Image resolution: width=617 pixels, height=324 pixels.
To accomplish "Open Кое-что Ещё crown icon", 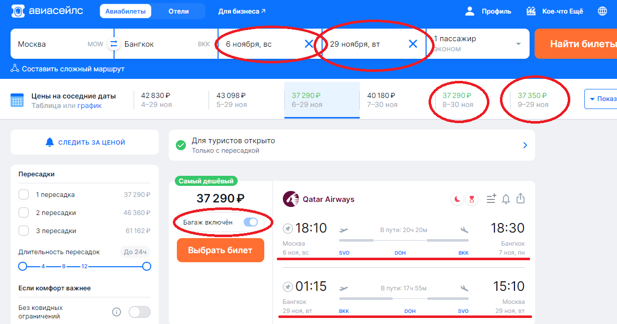I will pyautogui.click(x=532, y=11).
